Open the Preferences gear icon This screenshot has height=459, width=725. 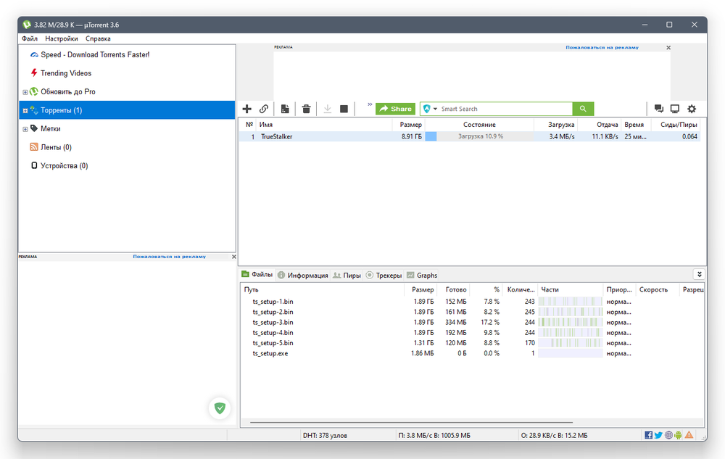pos(692,109)
